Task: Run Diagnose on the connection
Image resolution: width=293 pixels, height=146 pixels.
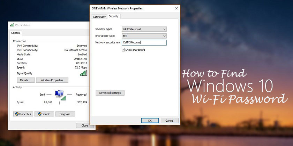Action: (65, 114)
